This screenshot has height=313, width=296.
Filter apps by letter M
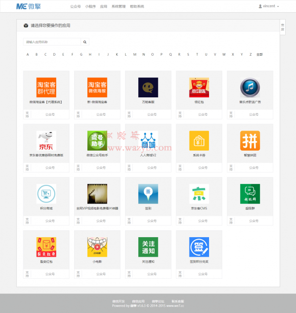coord(135,54)
